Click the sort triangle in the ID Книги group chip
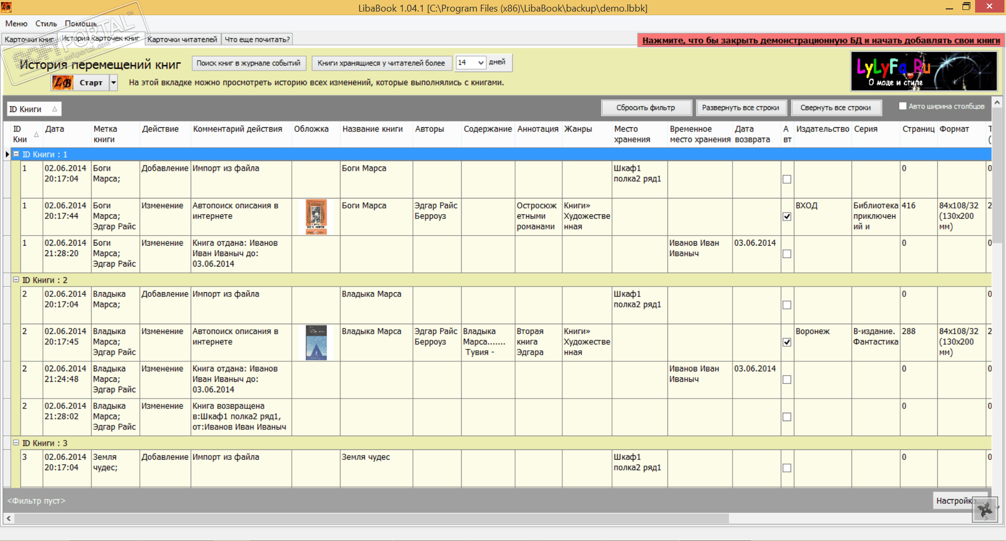 54,109
